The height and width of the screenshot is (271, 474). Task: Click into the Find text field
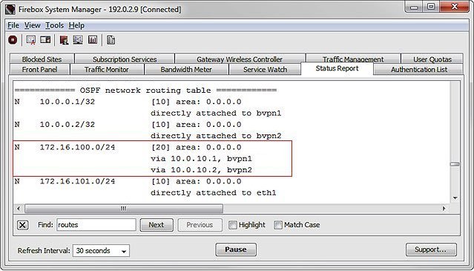96,225
